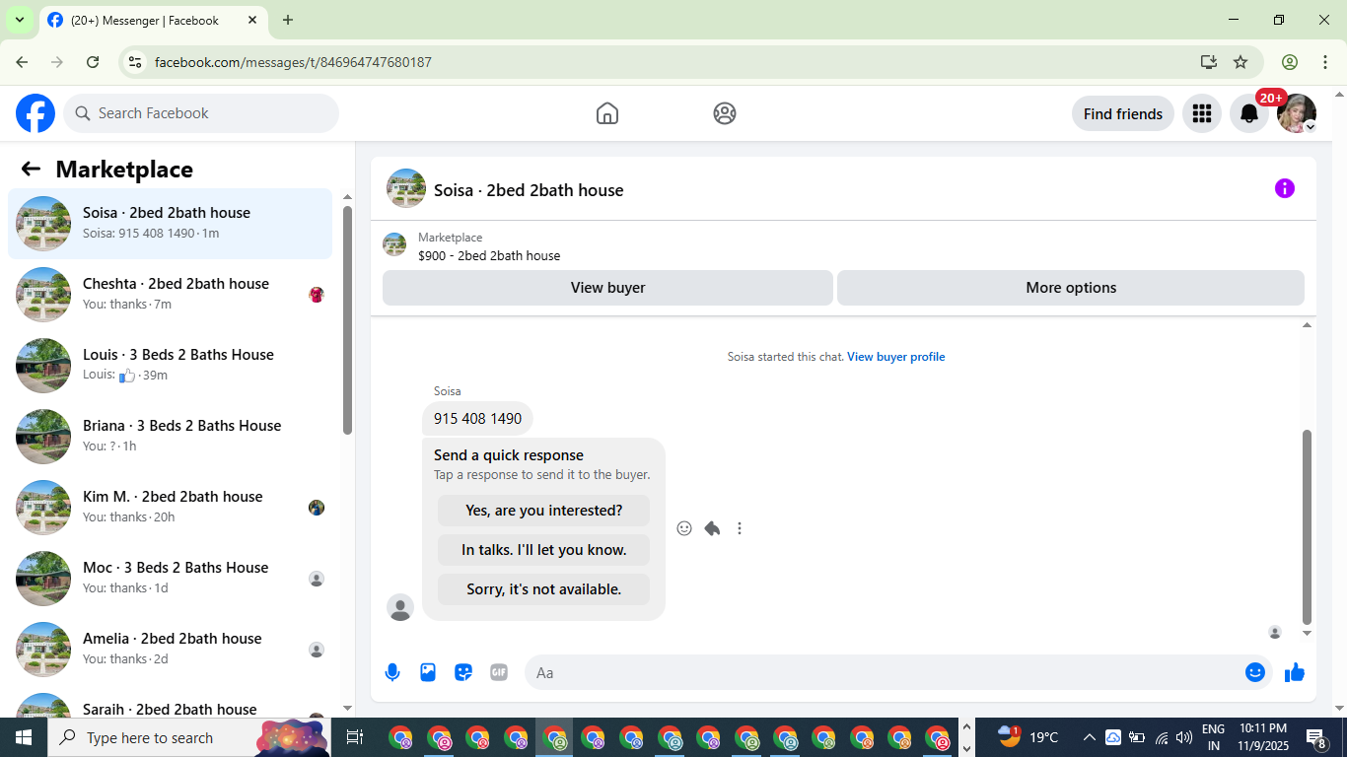Click the View buyer button
Image resolution: width=1347 pixels, height=757 pixels.
607,288
